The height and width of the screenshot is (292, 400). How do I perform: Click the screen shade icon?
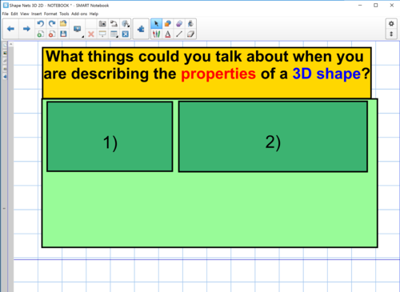(102, 34)
